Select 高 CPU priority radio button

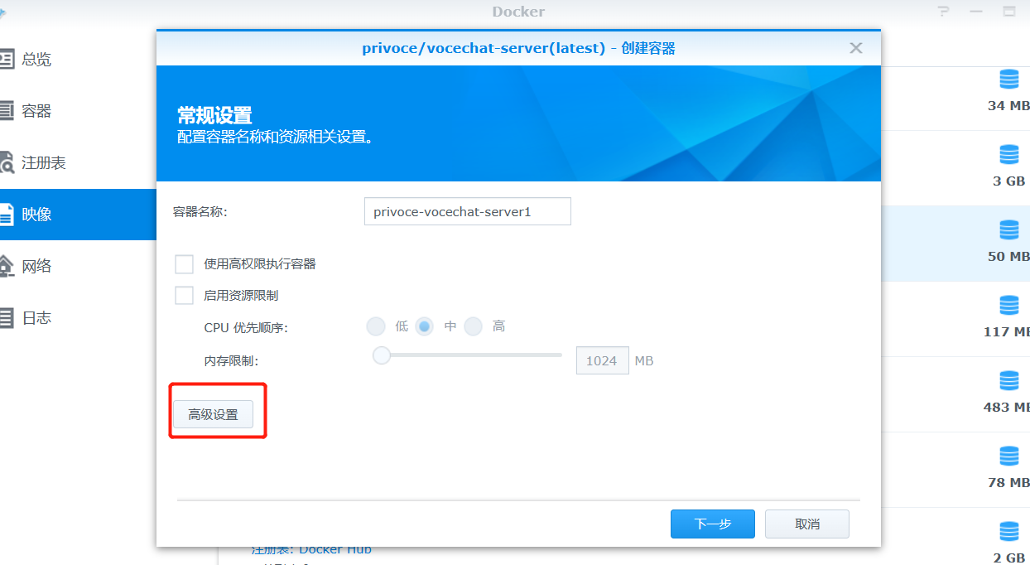[x=473, y=326]
